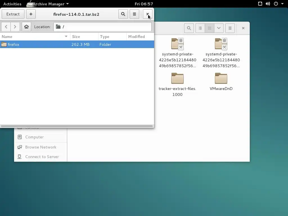The height and width of the screenshot is (216, 288).
Task: Click the Location label text
Action: tap(42, 27)
